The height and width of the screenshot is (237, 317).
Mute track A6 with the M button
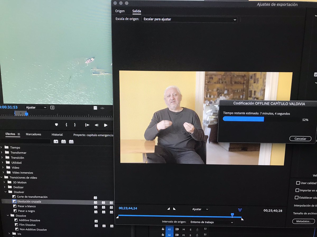click(184, 235)
